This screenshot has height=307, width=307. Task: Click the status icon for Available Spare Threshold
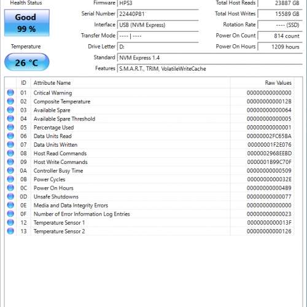click(x=10, y=119)
